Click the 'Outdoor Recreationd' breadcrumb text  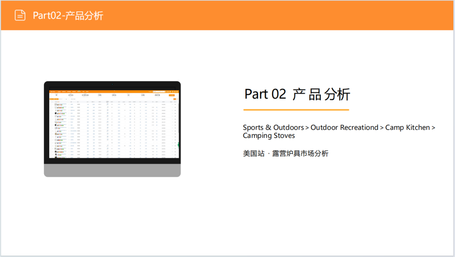[345, 127]
